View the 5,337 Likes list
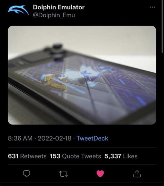 click(x=121, y=156)
